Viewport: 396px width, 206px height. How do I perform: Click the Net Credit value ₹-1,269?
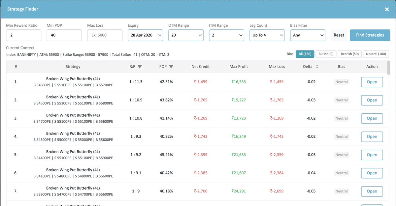coord(201,118)
